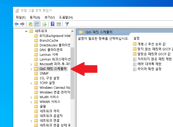The image size is (173, 127).
Task: Click folder icon next to 알맞은 패킷의 DSCP
Action: coord(135,54)
